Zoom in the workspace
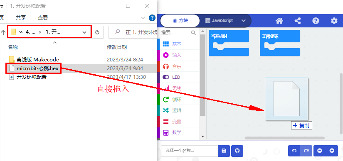 [x=332, y=151]
